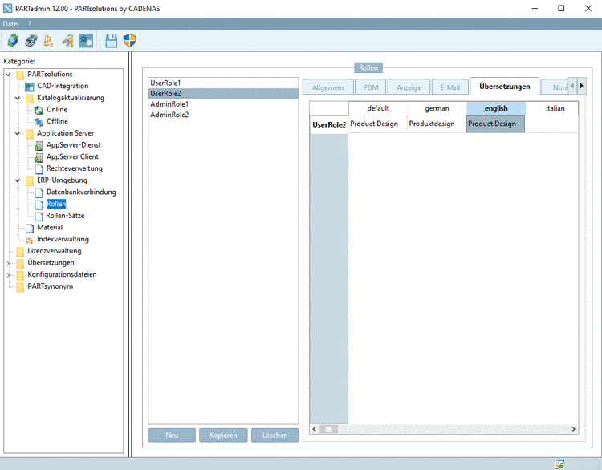Image resolution: width=602 pixels, height=470 pixels.
Task: Click the keys license toolbar icon
Action: (67, 40)
